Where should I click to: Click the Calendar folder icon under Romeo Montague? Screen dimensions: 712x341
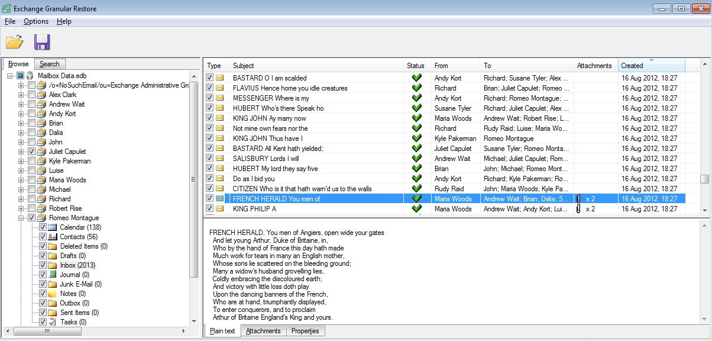[x=52, y=227]
